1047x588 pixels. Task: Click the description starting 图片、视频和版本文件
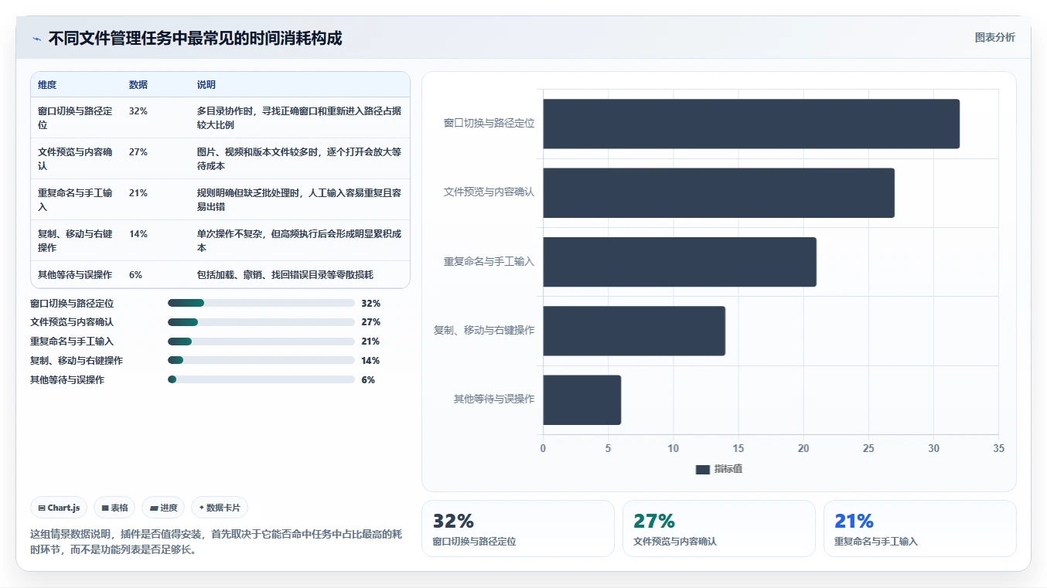tap(299, 159)
